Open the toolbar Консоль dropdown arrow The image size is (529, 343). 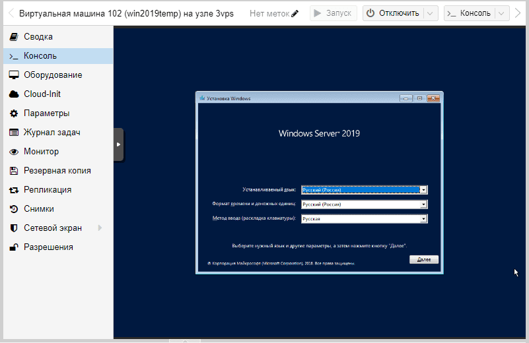click(x=502, y=13)
